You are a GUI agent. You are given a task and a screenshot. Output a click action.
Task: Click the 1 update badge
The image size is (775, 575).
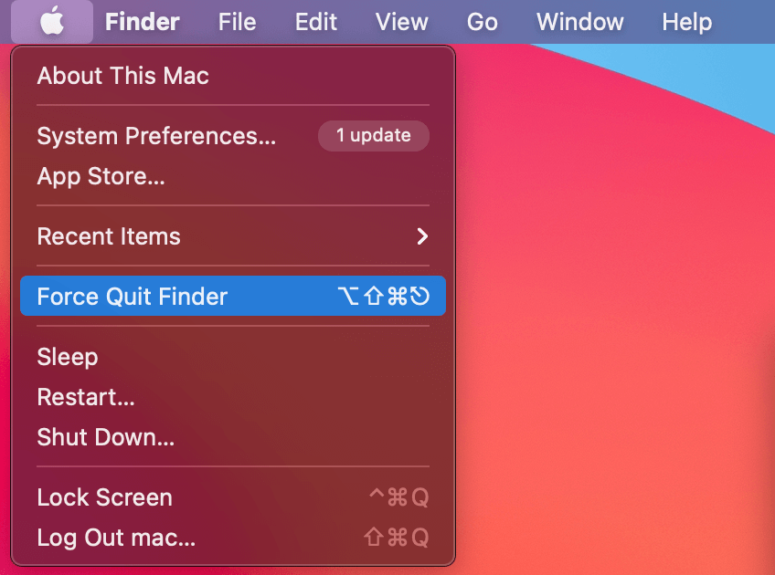373,136
